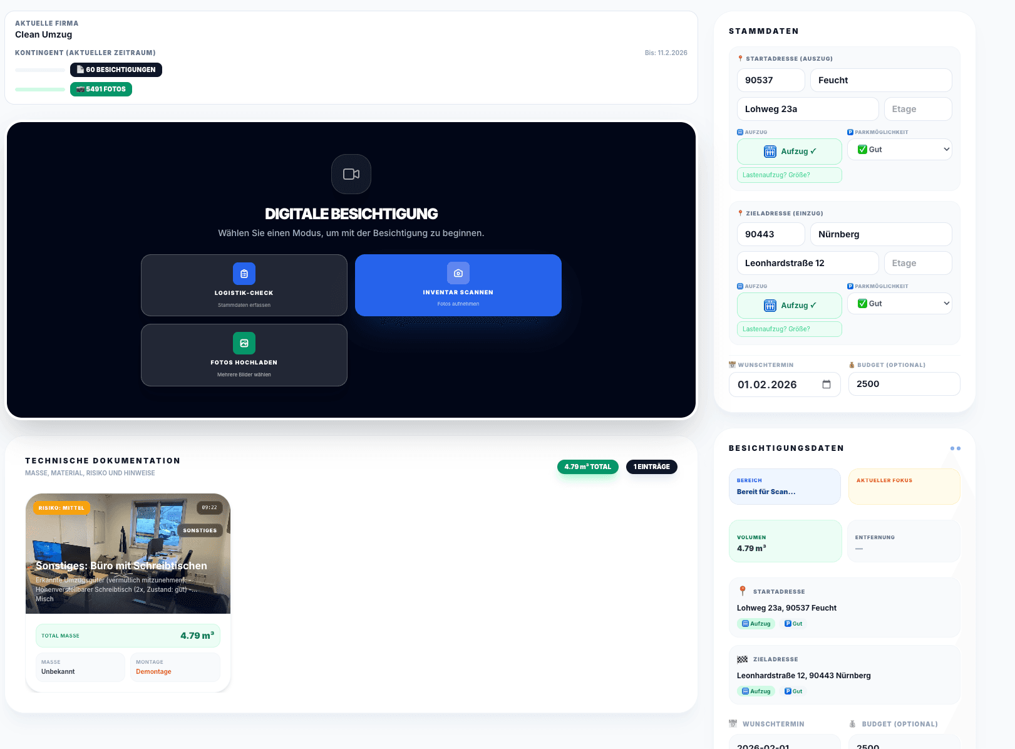The width and height of the screenshot is (1015, 749).
Task: Open the Wunschtermin date picker
Action: (785, 384)
